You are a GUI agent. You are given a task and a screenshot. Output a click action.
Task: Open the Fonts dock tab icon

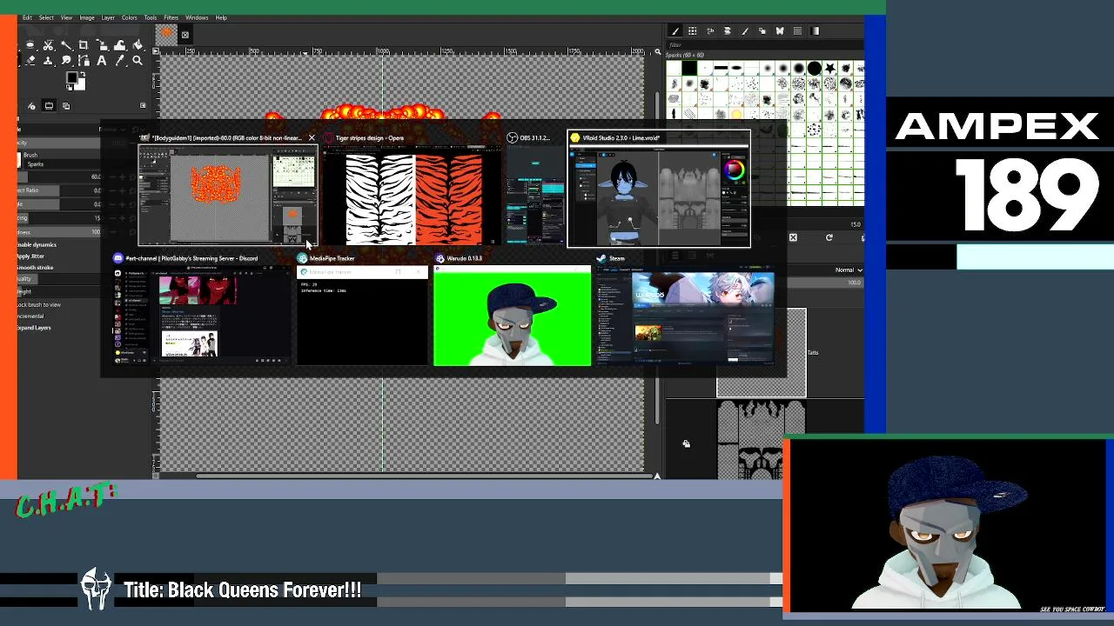[710, 30]
